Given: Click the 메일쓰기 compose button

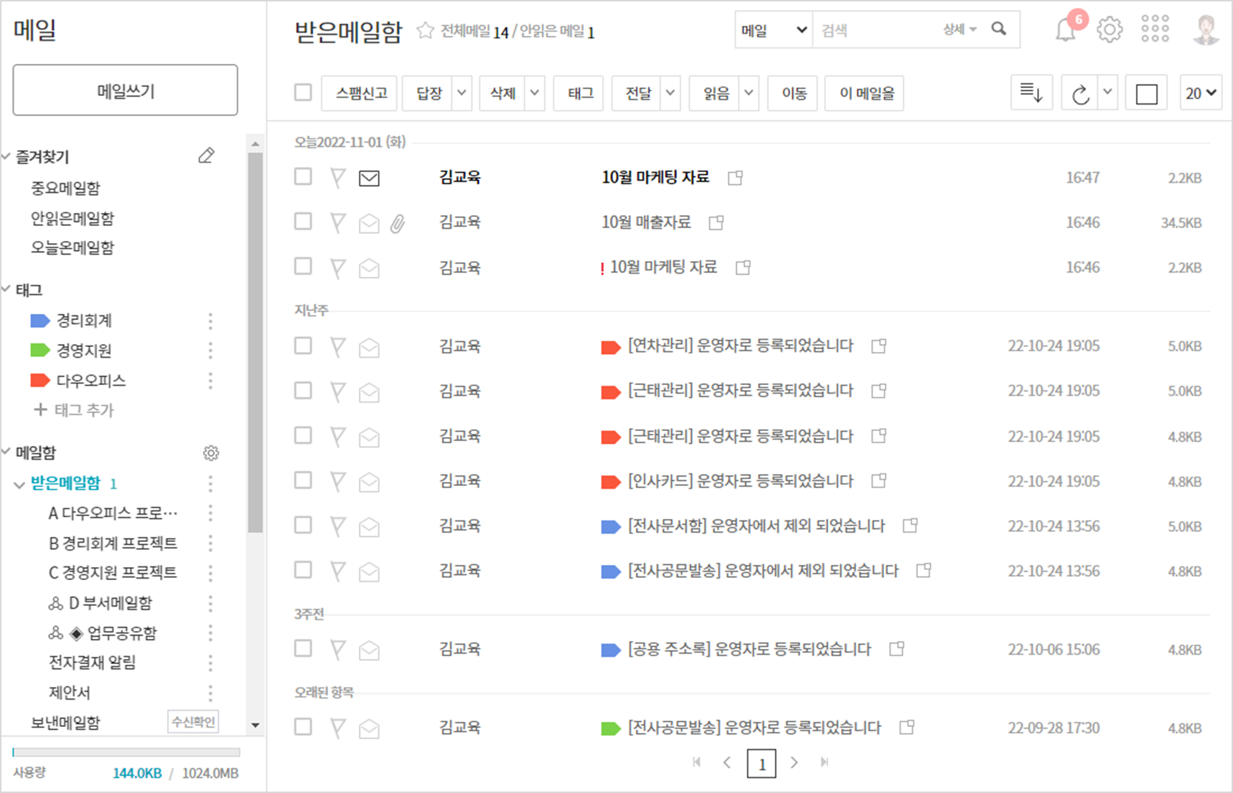Looking at the screenshot, I should pyautogui.click(x=125, y=90).
